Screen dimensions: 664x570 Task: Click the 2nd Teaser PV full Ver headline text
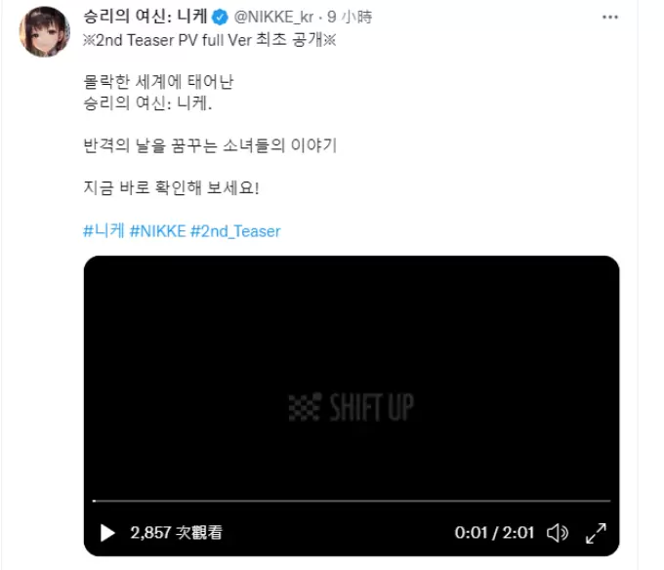point(210,40)
